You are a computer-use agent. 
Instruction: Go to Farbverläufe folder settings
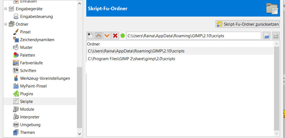[x=31, y=63]
